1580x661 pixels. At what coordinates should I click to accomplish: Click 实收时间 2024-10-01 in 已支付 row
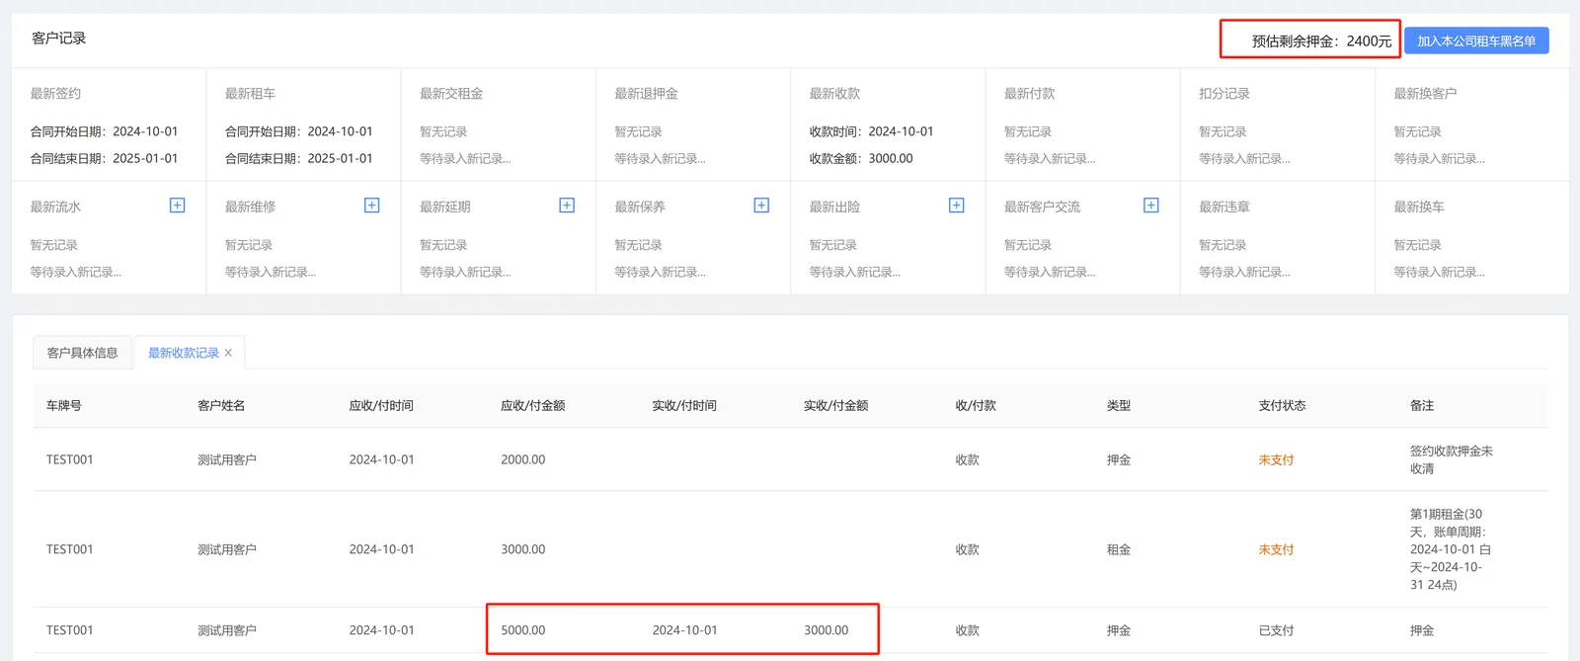point(684,630)
